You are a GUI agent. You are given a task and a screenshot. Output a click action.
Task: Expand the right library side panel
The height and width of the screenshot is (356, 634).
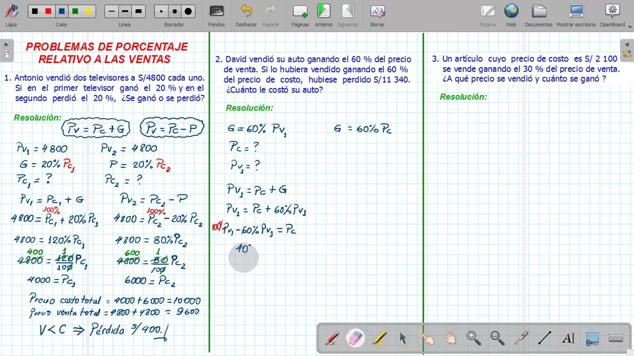pos(627,50)
